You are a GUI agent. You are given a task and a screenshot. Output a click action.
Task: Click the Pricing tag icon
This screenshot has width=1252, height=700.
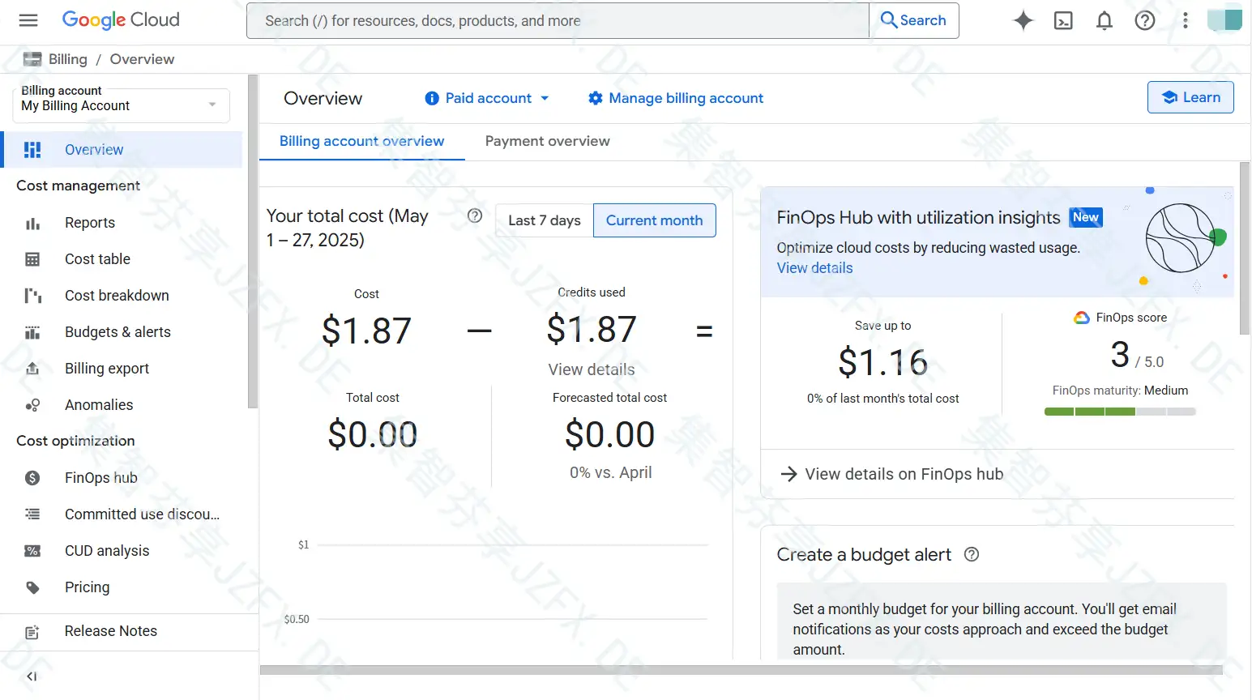click(x=32, y=587)
